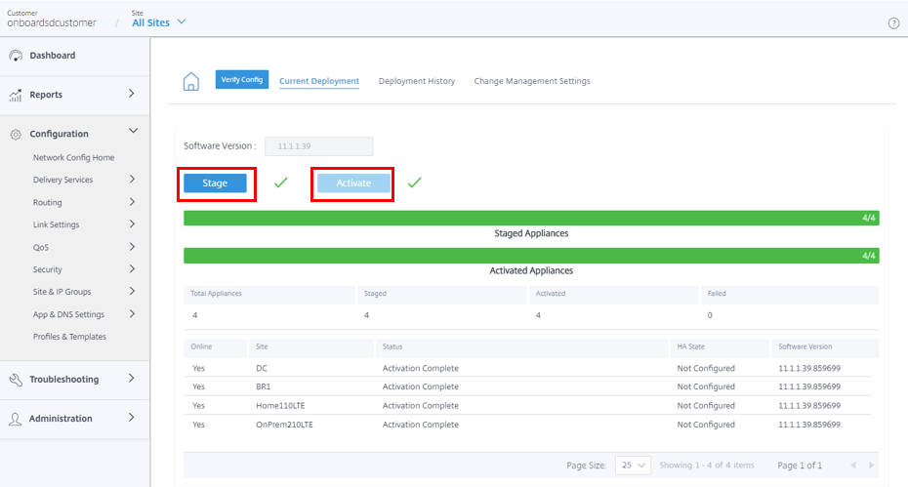
Task: Click the Dashboard gauge icon
Action: [x=16, y=56]
